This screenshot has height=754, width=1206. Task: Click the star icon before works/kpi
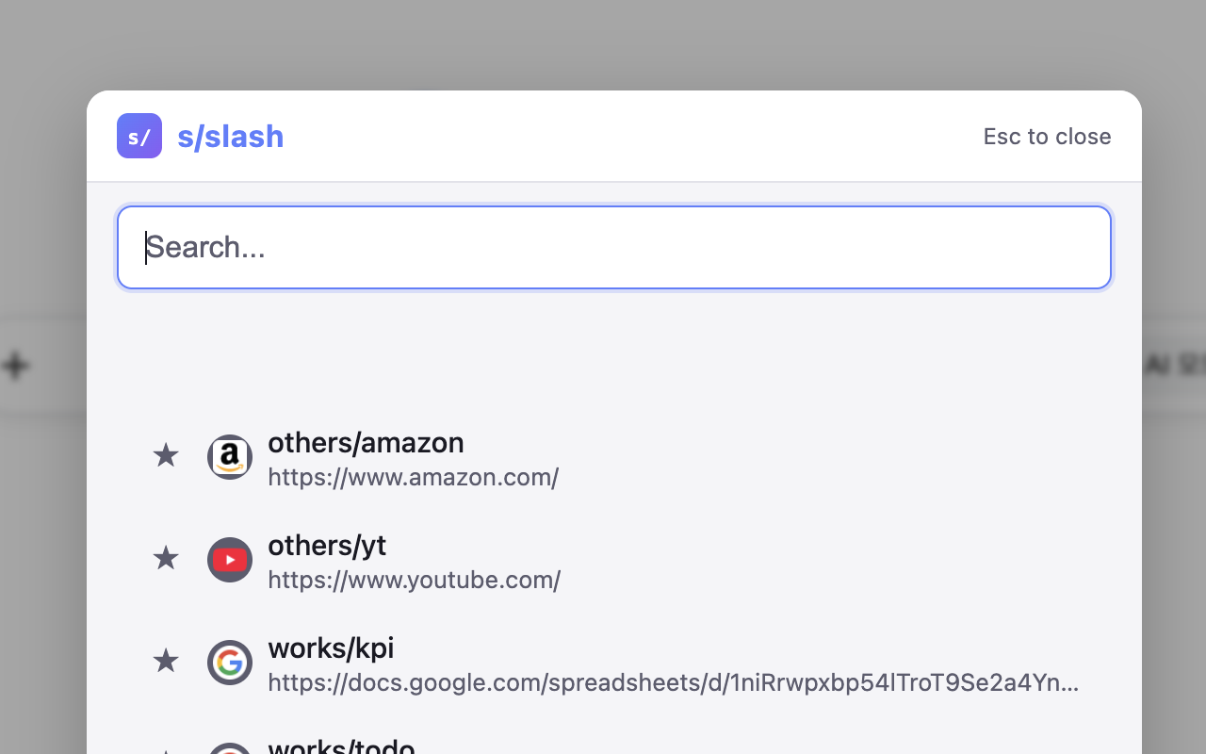[166, 661]
